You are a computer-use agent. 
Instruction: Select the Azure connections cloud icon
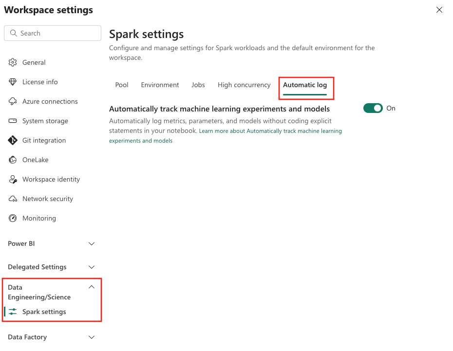click(13, 101)
